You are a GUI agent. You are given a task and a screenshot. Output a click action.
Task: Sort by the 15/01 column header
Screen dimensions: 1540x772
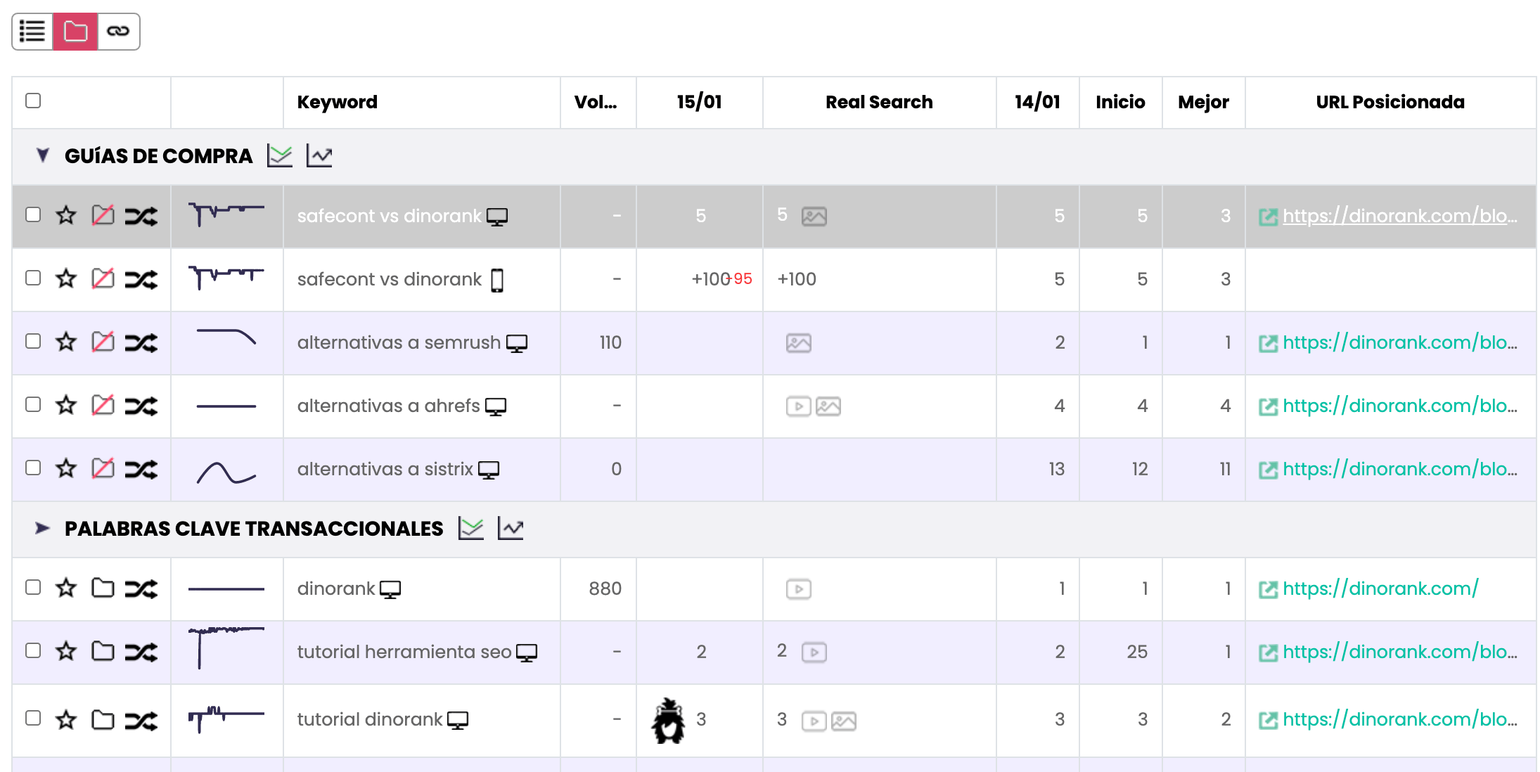pos(700,102)
